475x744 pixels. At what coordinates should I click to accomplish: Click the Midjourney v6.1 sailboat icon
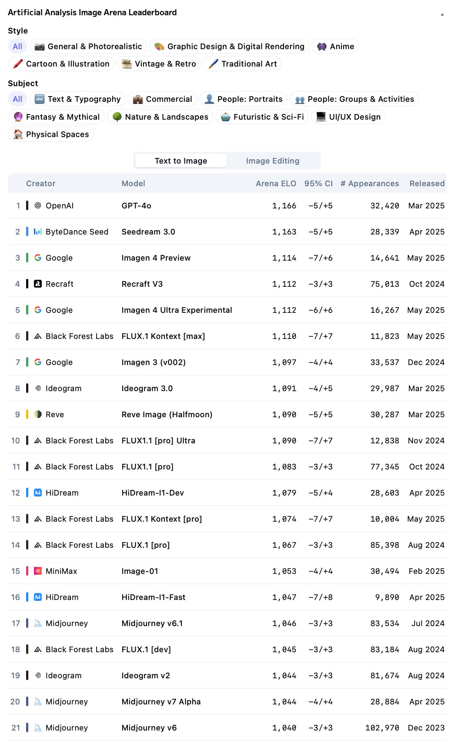(38, 623)
